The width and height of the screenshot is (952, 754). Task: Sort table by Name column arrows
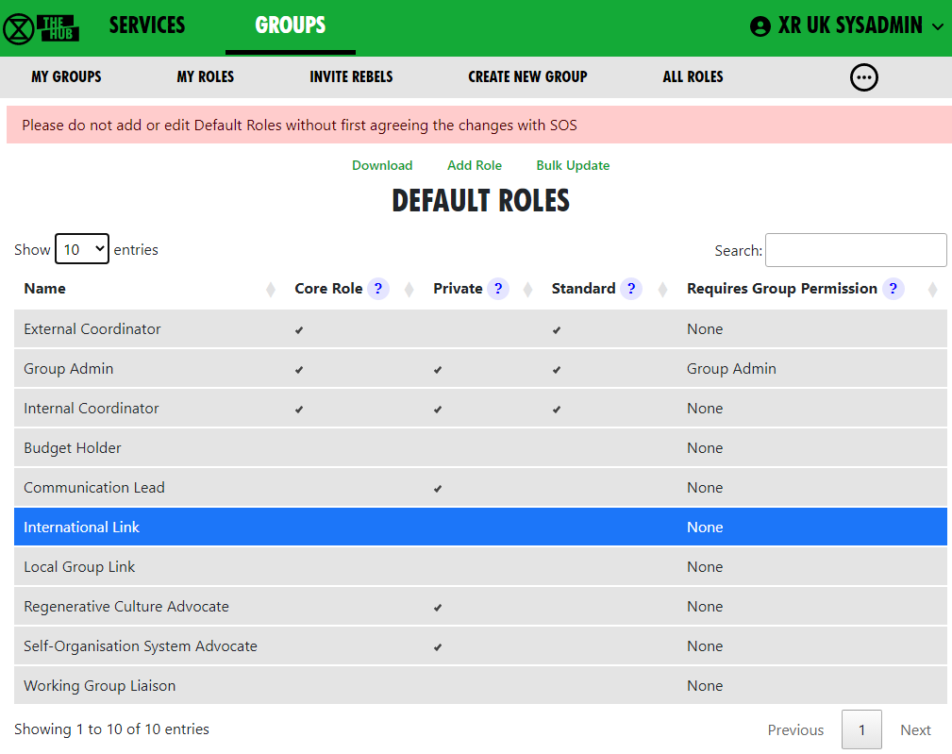271,290
